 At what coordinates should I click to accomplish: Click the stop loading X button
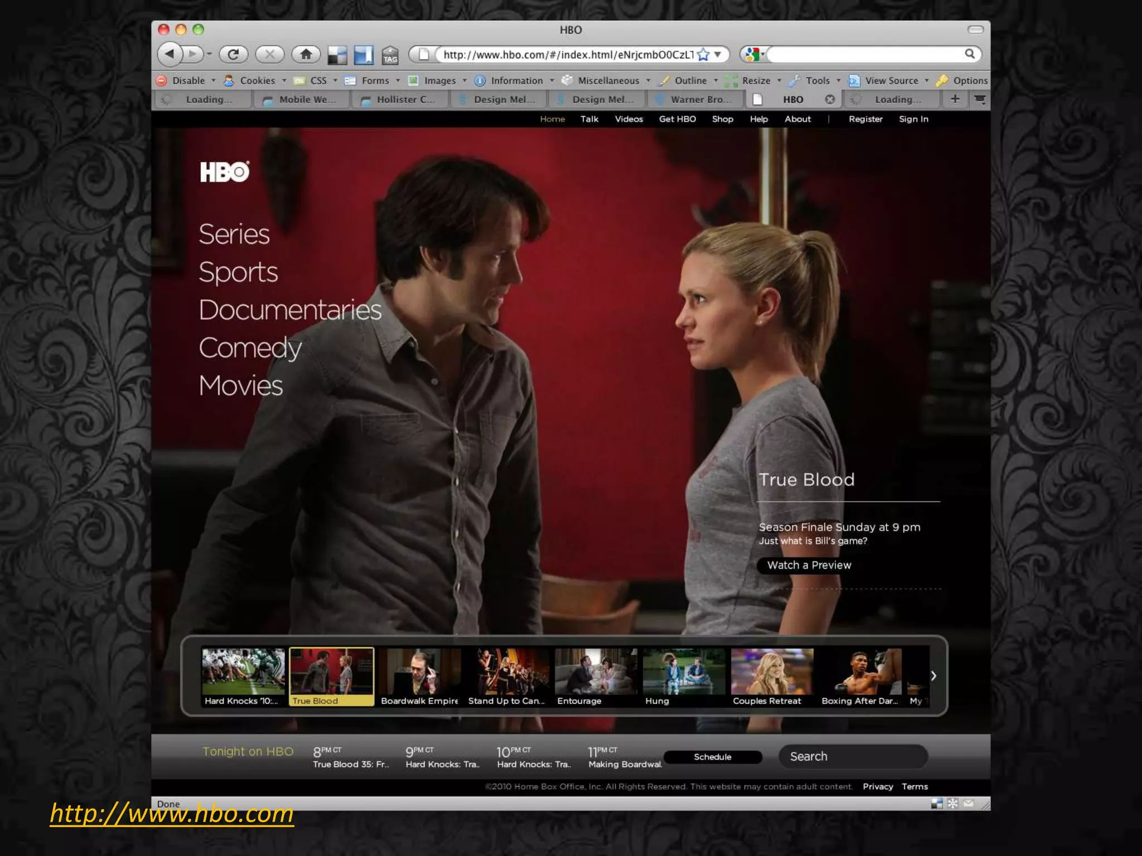pos(269,54)
